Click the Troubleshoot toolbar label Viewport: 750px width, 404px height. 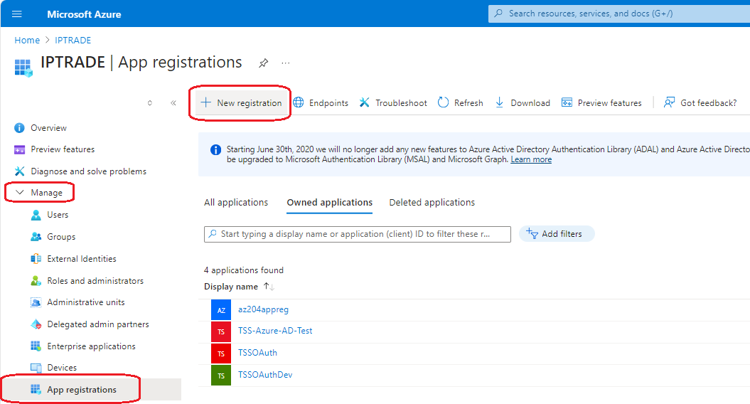[401, 103]
